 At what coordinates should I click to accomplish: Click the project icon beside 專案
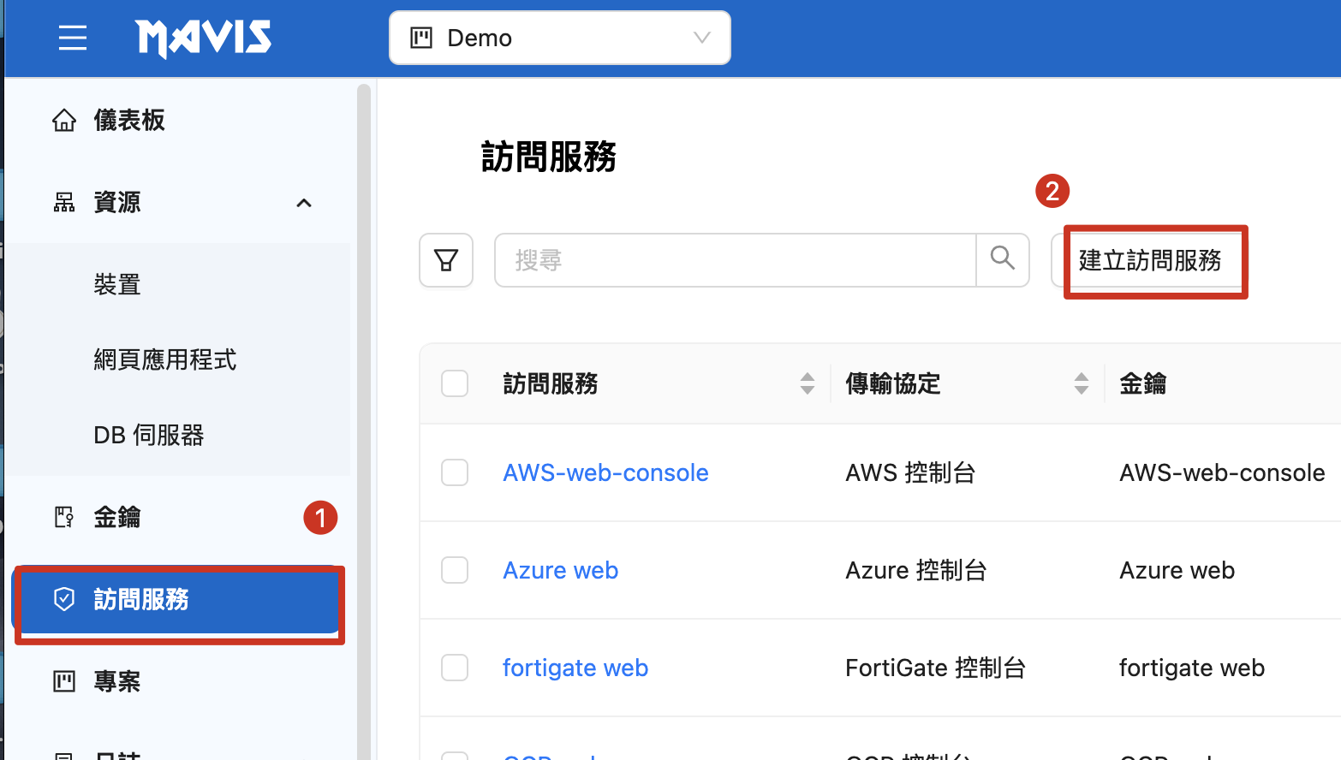[64, 681]
